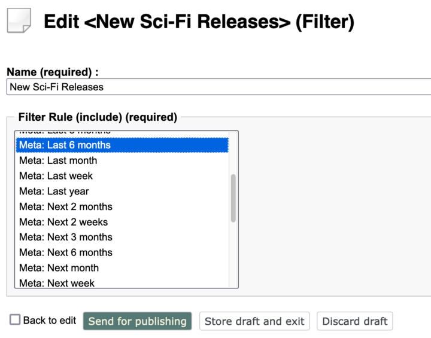The width and height of the screenshot is (431, 338).
Task: Pick Meta: Next 2 weeks rule
Action: 122,222
